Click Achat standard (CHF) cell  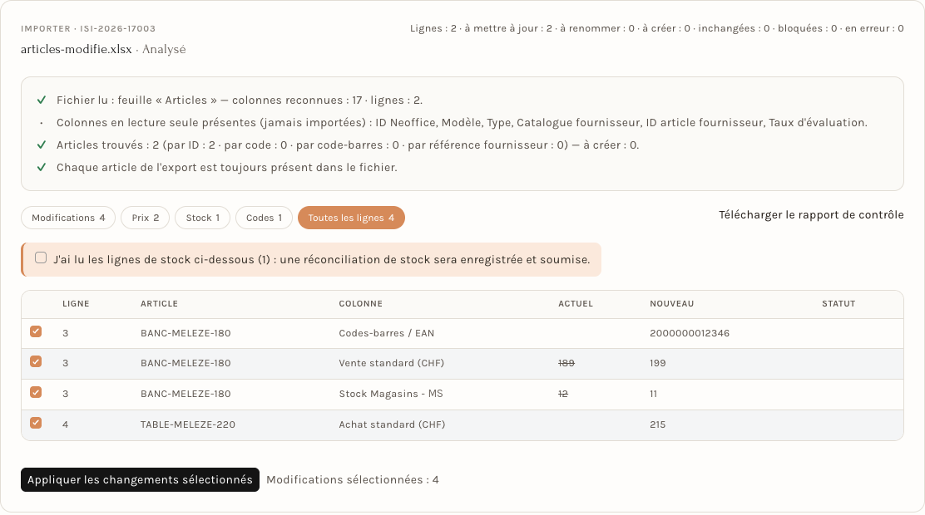point(392,424)
